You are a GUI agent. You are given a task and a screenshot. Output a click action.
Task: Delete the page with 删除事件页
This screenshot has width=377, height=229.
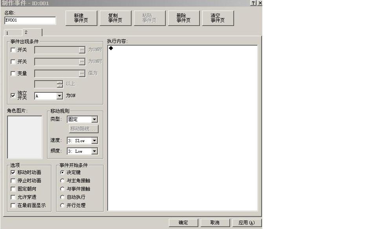pyautogui.click(x=184, y=18)
